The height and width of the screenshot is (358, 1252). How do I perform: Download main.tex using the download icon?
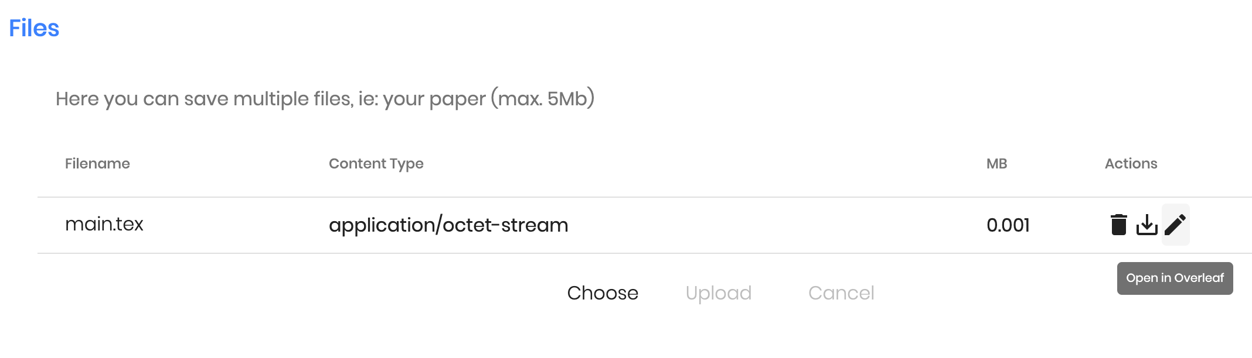(x=1146, y=225)
